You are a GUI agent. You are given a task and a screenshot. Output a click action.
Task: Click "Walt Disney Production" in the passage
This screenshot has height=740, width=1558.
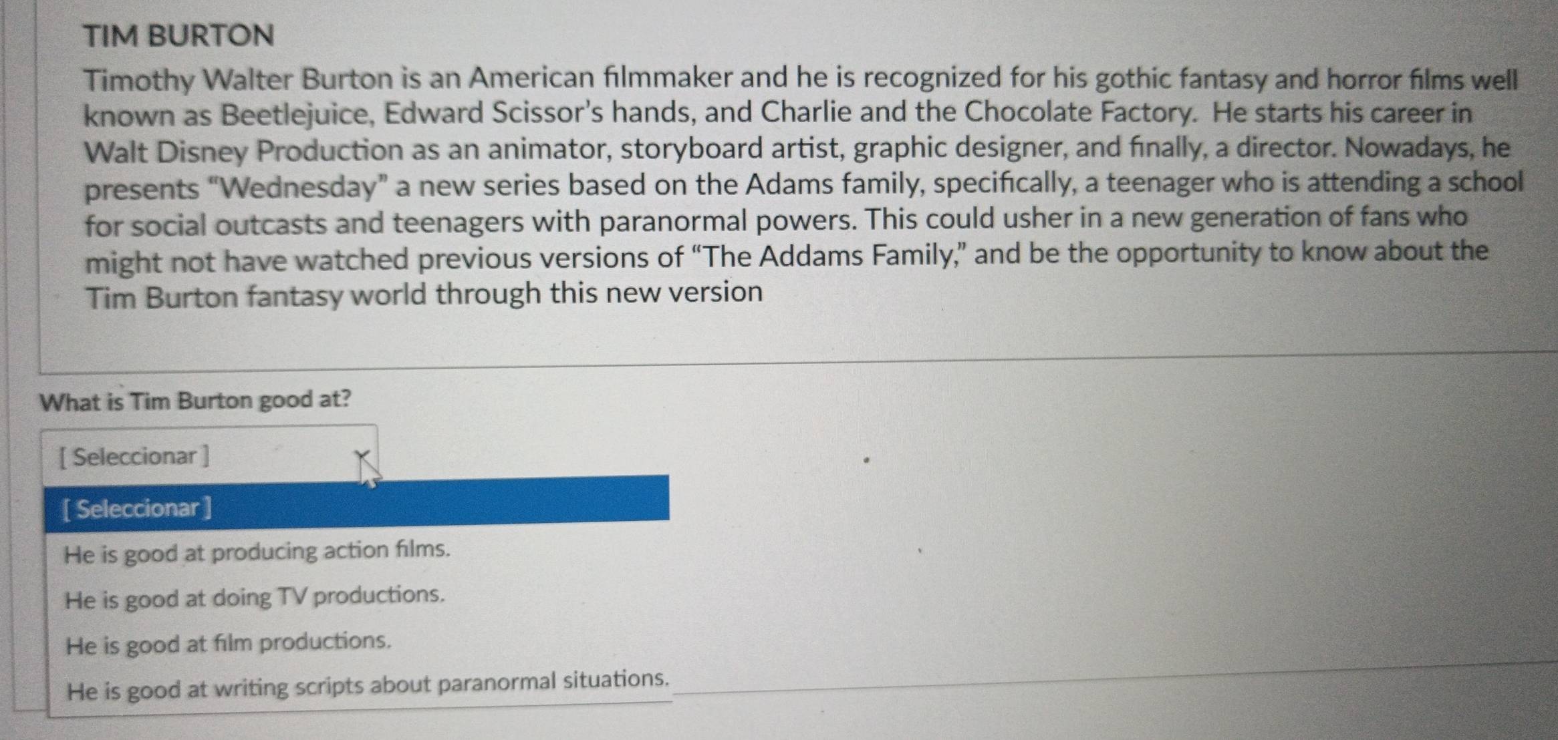point(243,151)
